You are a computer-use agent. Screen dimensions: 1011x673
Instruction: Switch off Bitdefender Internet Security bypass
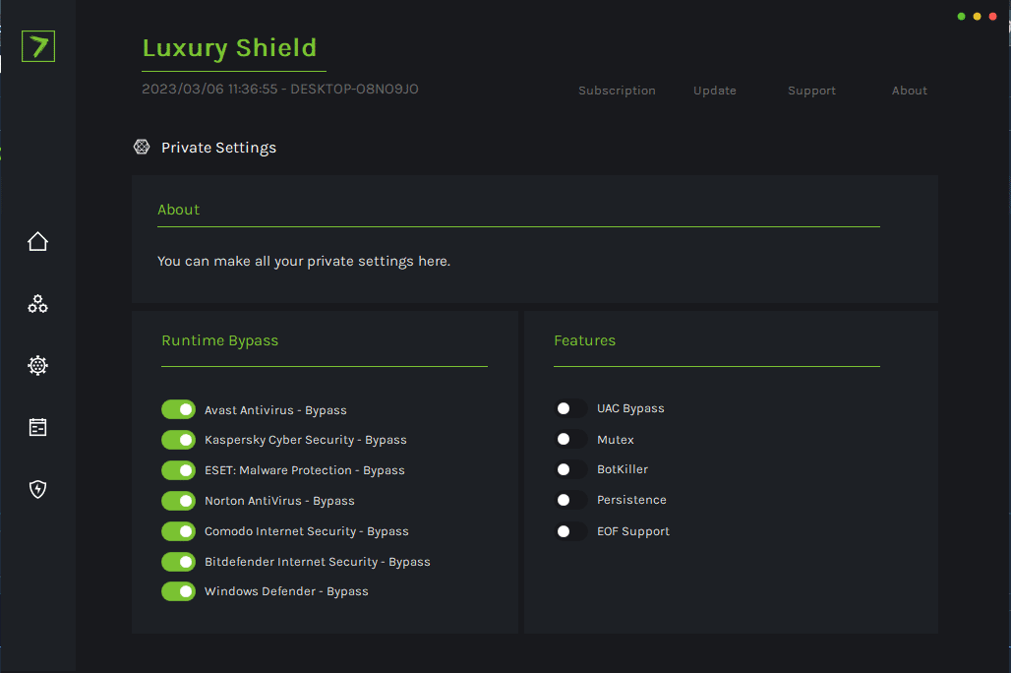(x=179, y=562)
